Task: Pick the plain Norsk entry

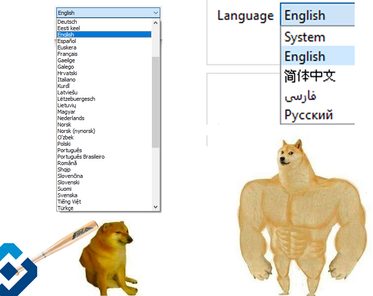Action: point(104,124)
